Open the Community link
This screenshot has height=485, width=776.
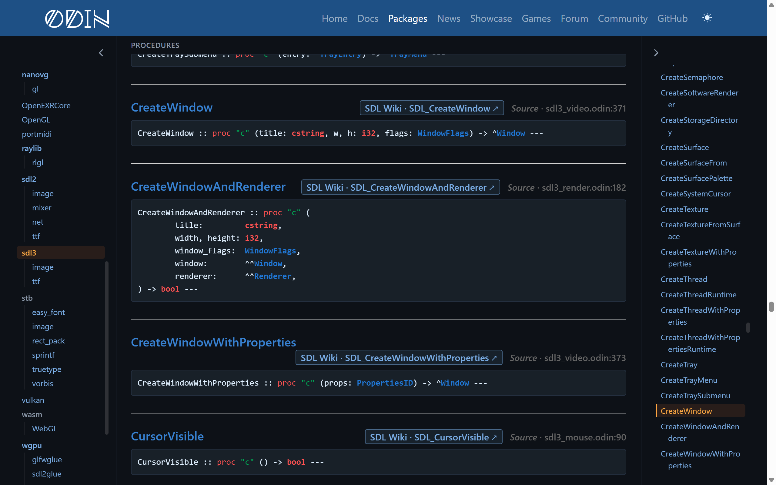click(x=622, y=18)
